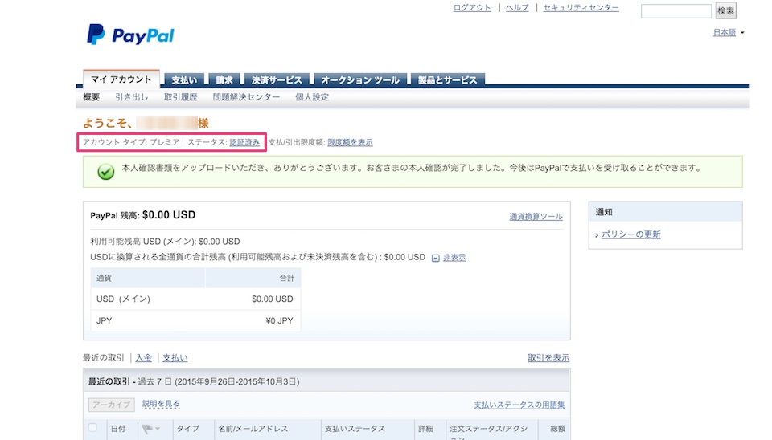772x440 pixels.
Task: Go to 引き出し in the submenu
Action: 131,97
